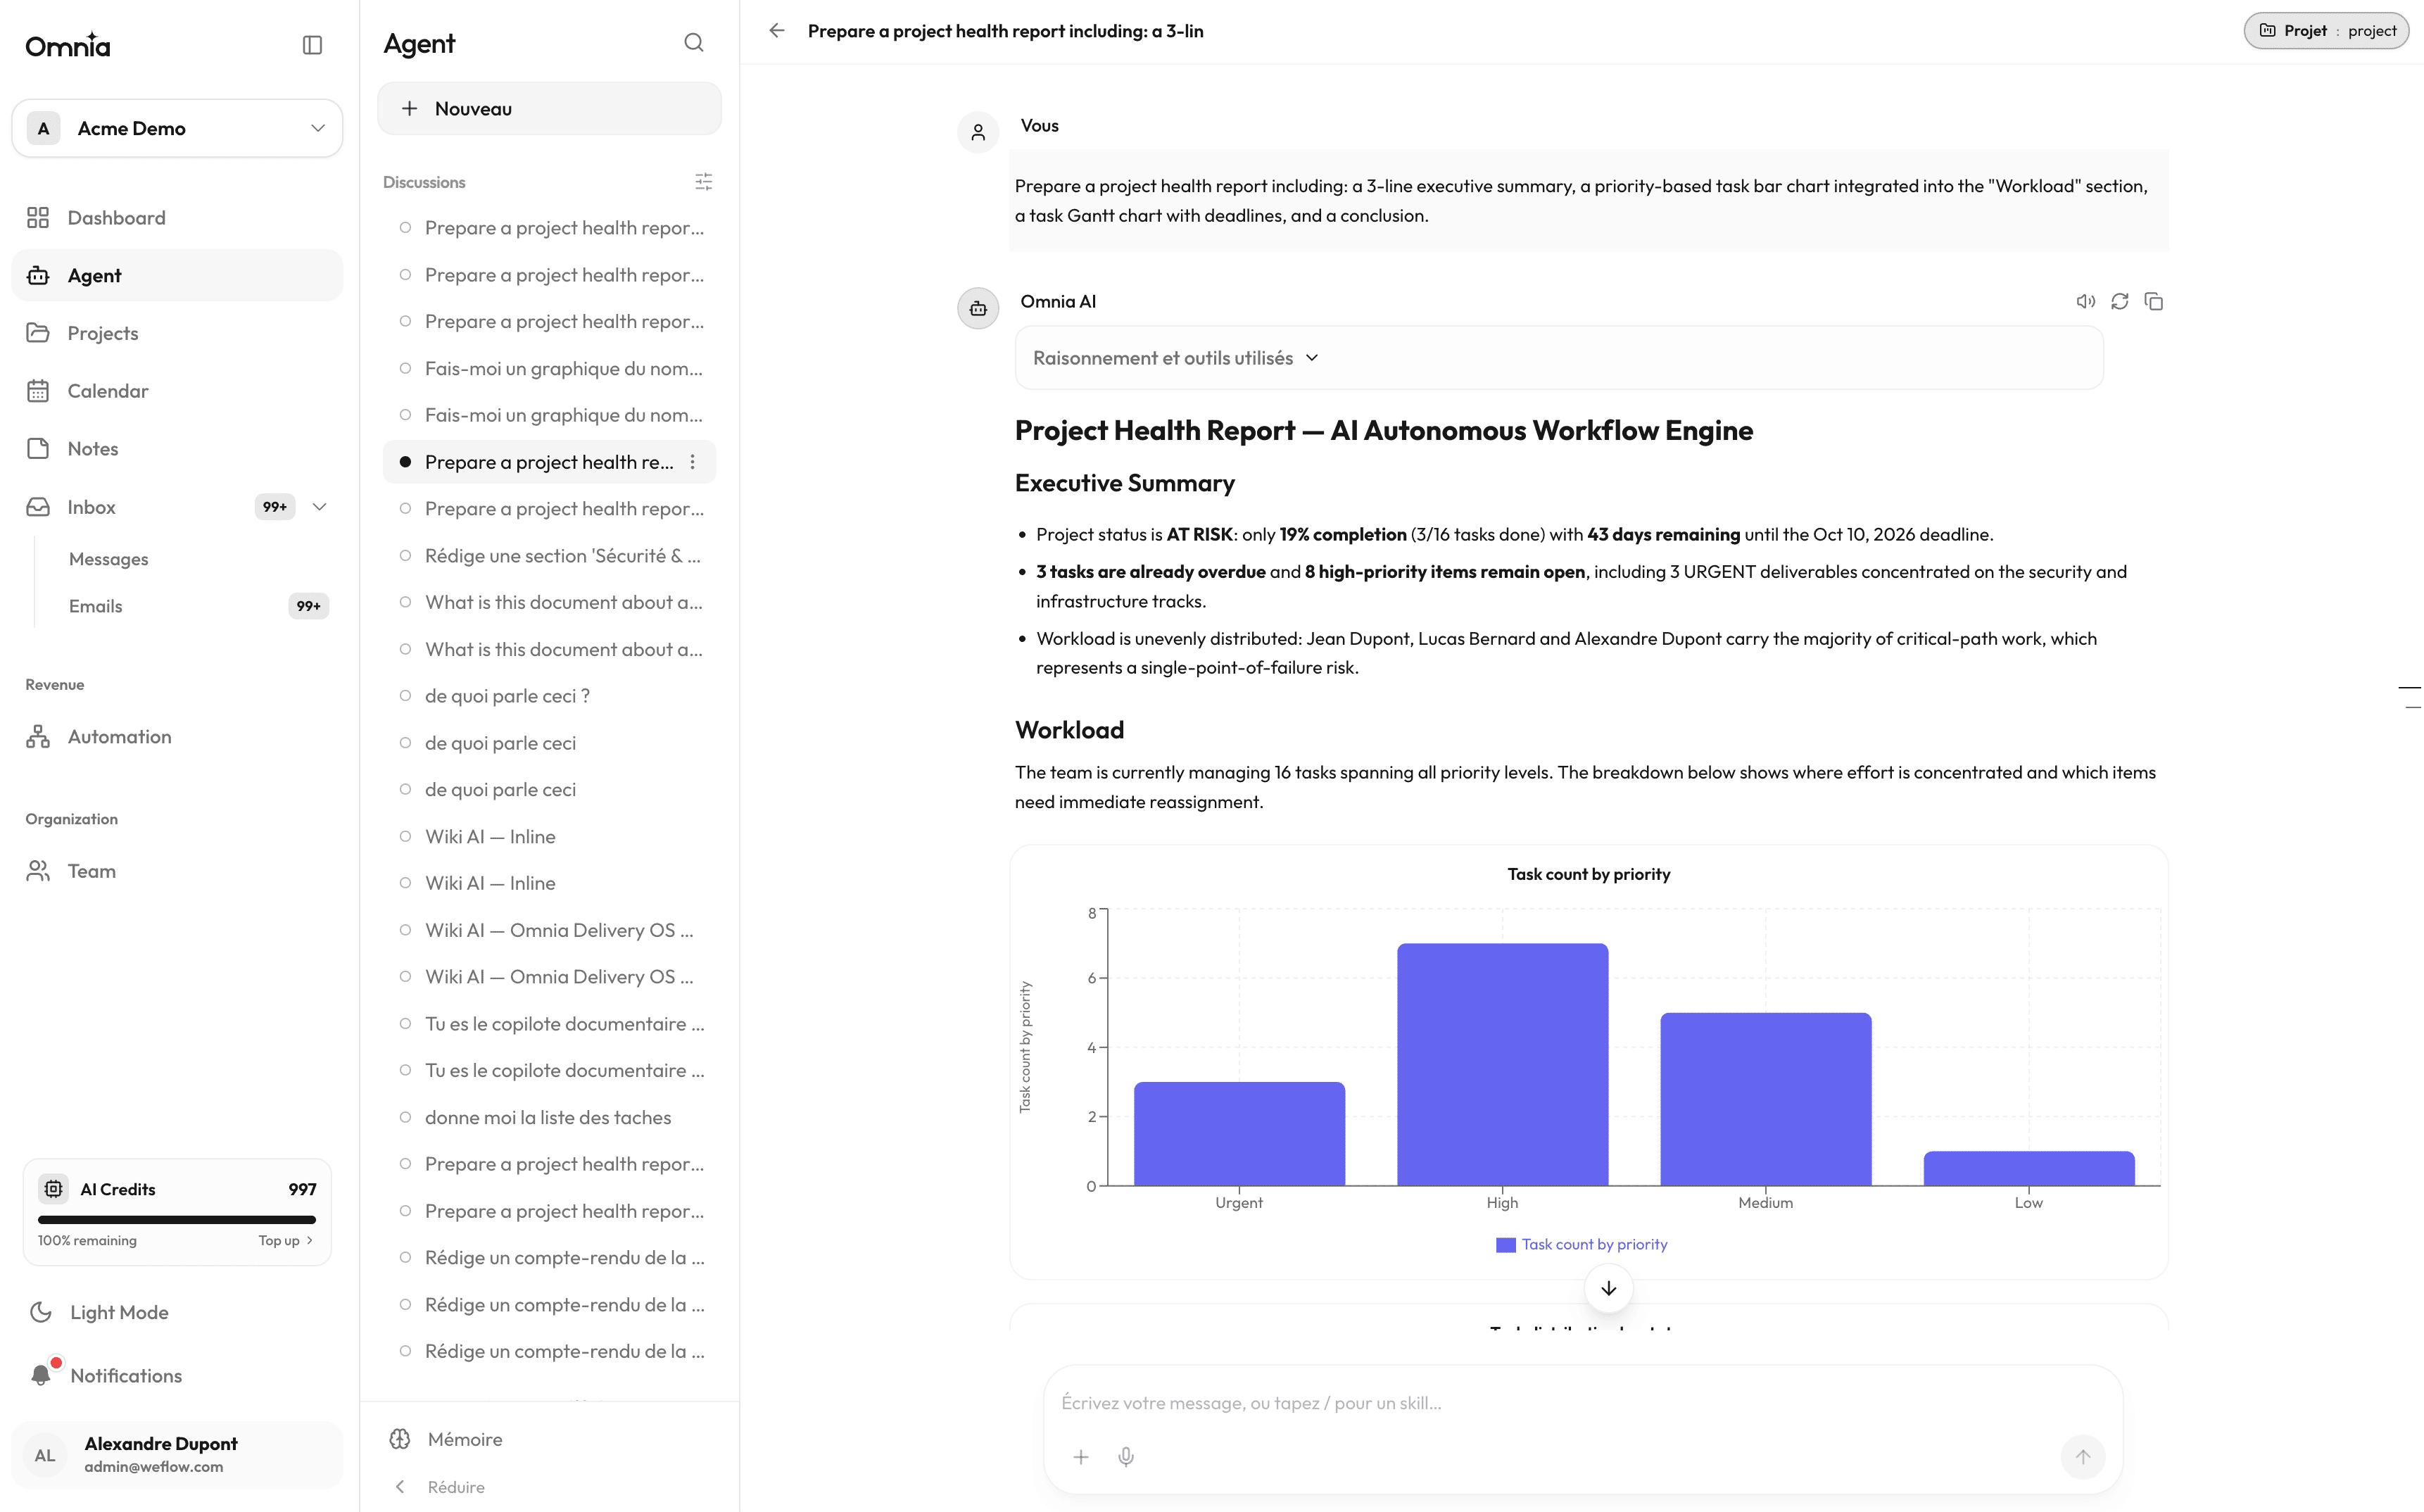This screenshot has height=1512, width=2424.
Task: Open Team under Organization
Action: point(177,871)
